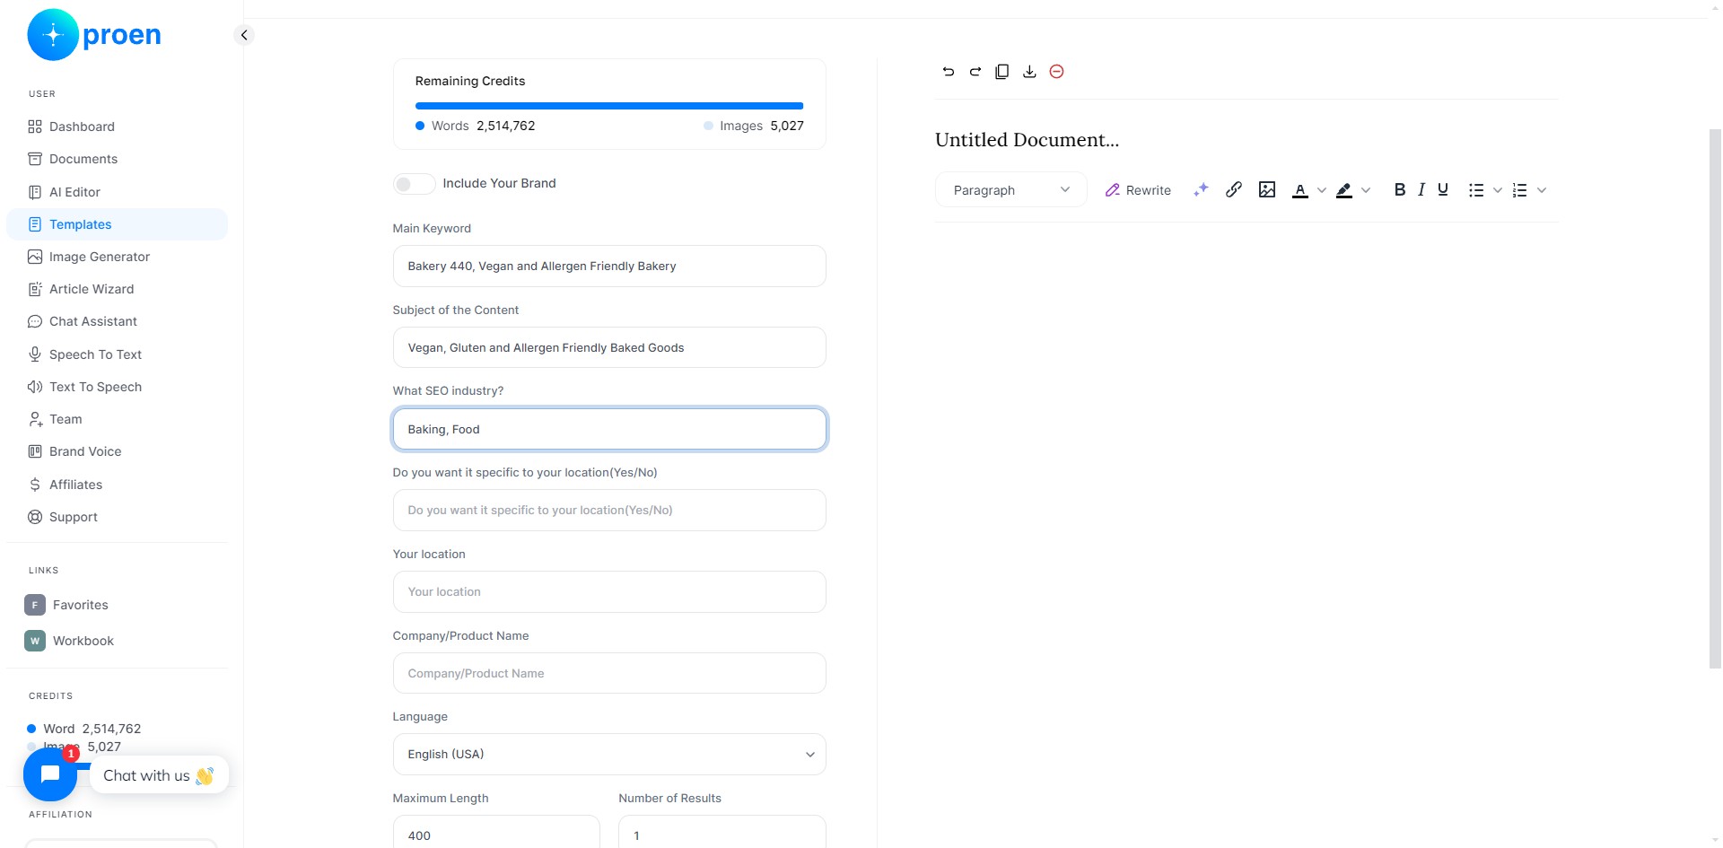Click the highlight color icon
This screenshot has height=848, width=1723.
(x=1344, y=190)
